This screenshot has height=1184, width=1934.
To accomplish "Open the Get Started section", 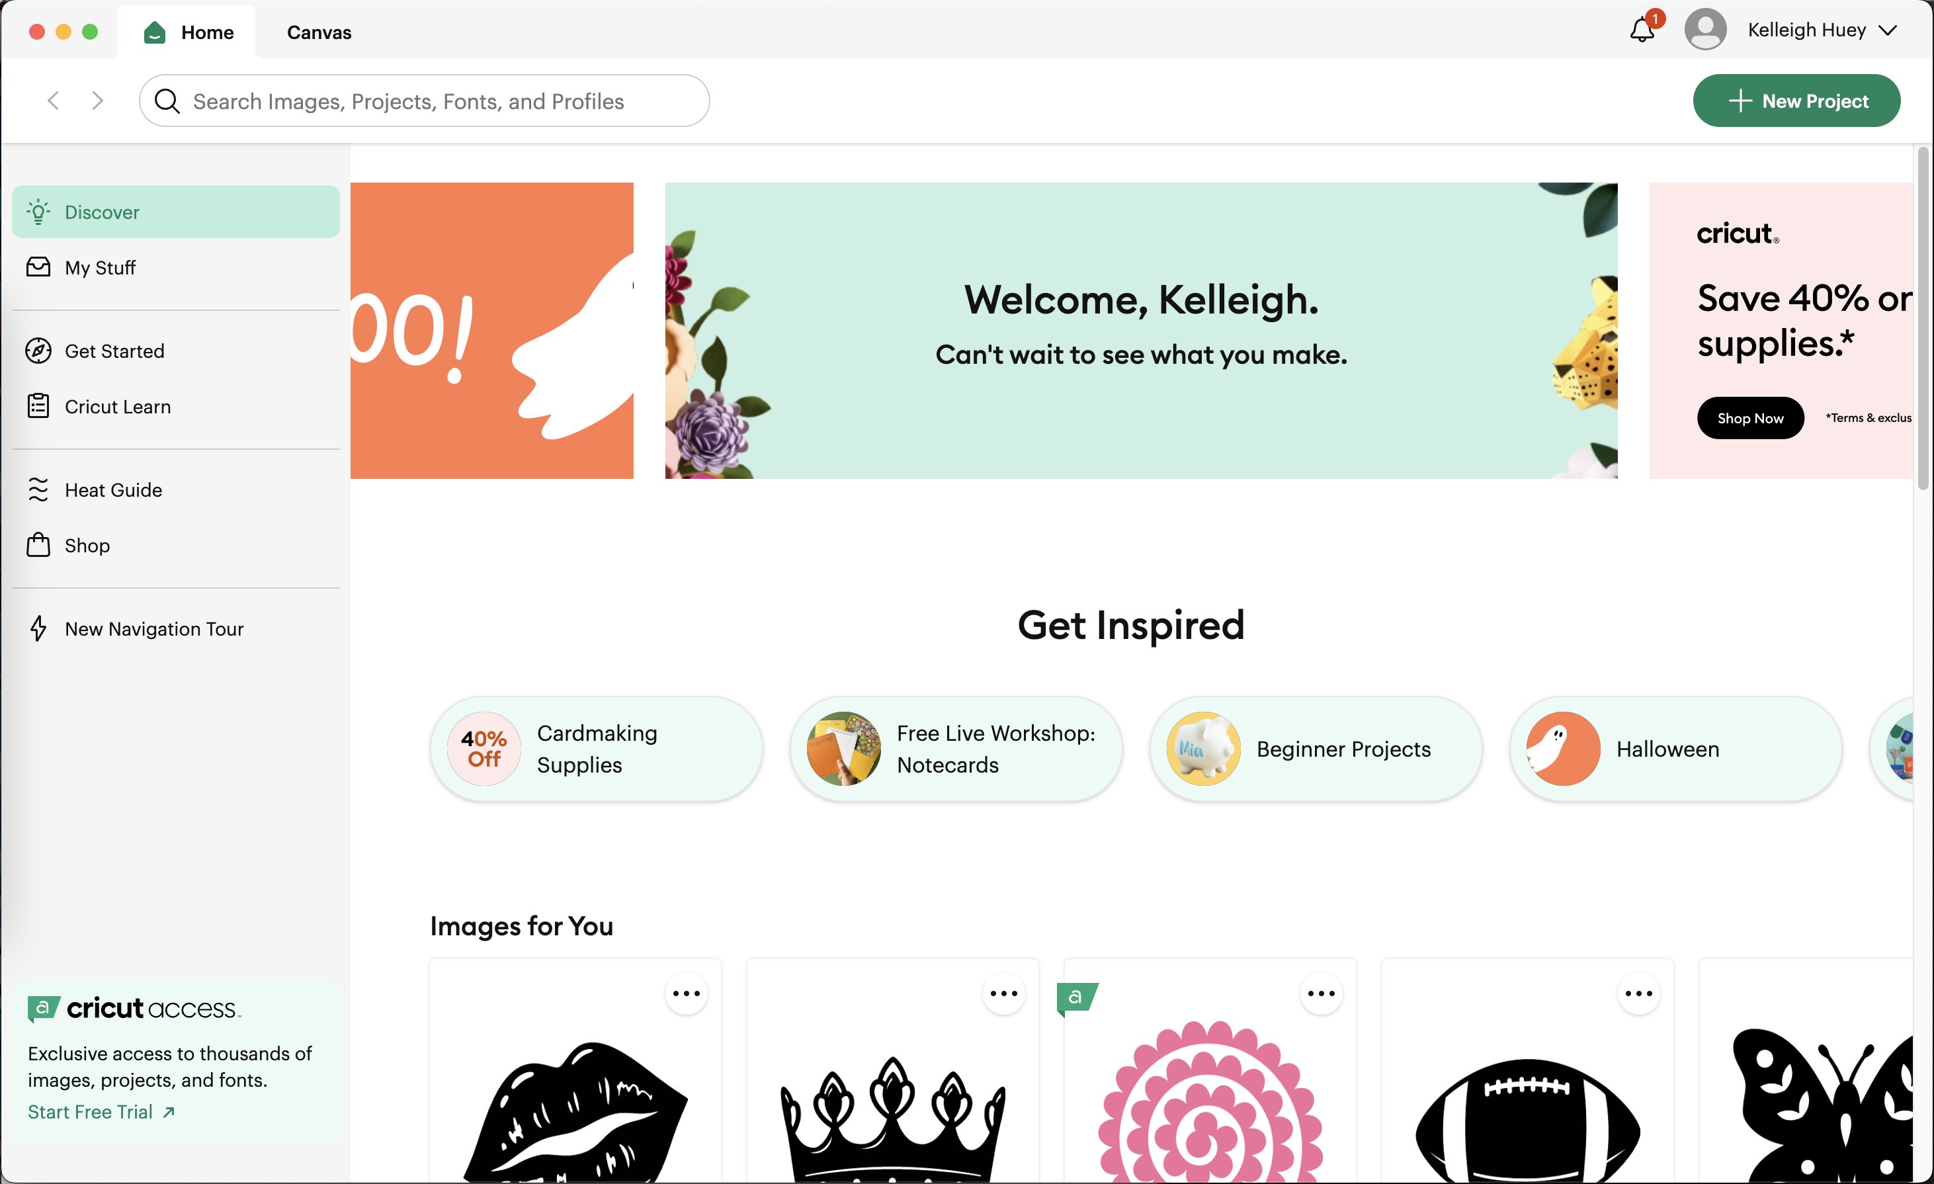I will 114,349.
